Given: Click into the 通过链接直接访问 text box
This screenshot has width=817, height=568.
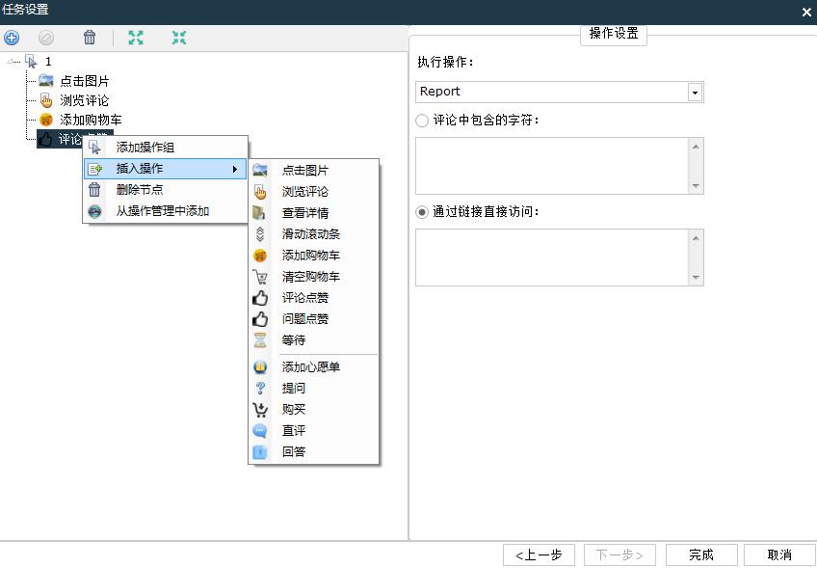Looking at the screenshot, I should [x=552, y=257].
